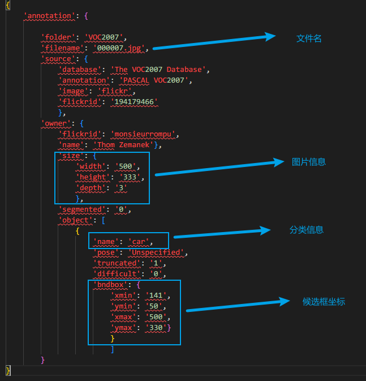Viewport: 366px width, 381px height.
Task: Click the 'annotation' key at the top
Action: [49, 16]
